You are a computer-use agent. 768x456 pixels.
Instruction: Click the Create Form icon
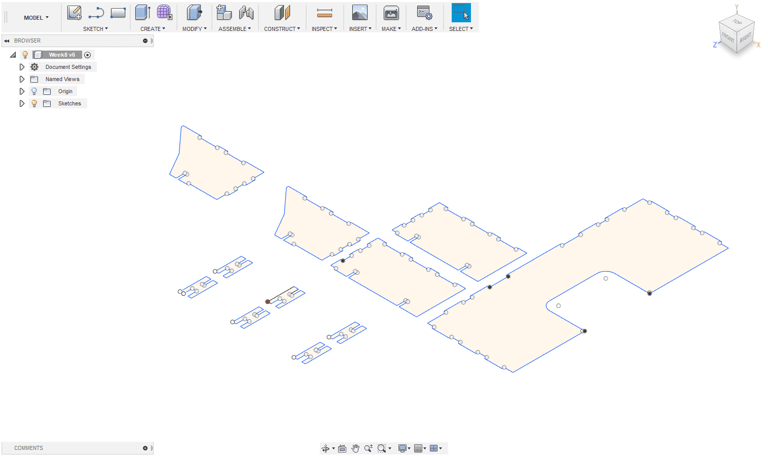(164, 13)
